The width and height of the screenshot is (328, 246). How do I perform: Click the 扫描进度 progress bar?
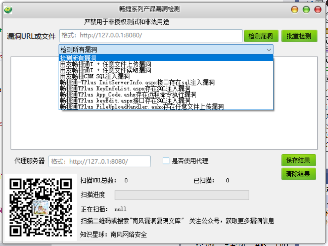click(x=182, y=195)
